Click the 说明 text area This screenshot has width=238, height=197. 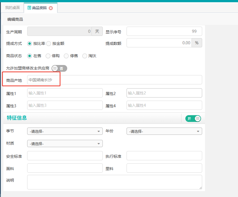(x=115, y=182)
